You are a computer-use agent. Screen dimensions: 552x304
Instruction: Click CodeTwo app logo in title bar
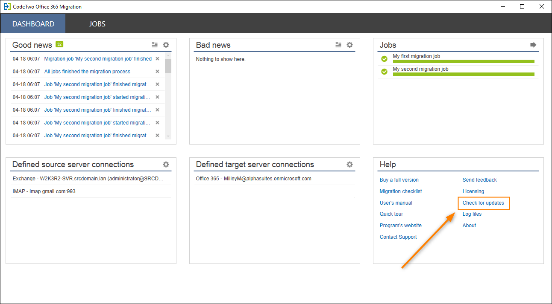7,6
